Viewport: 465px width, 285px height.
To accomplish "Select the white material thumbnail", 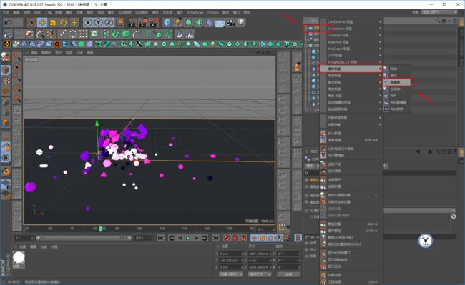I will [19, 257].
